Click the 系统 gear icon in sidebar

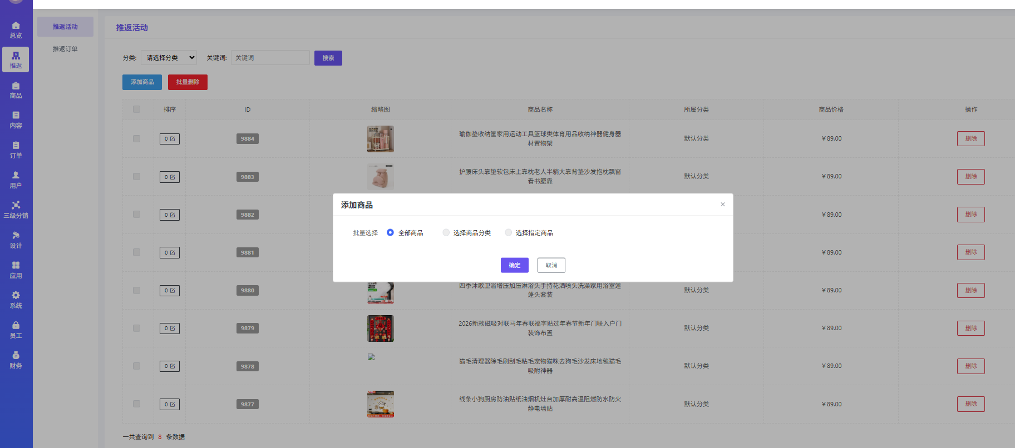(16, 296)
